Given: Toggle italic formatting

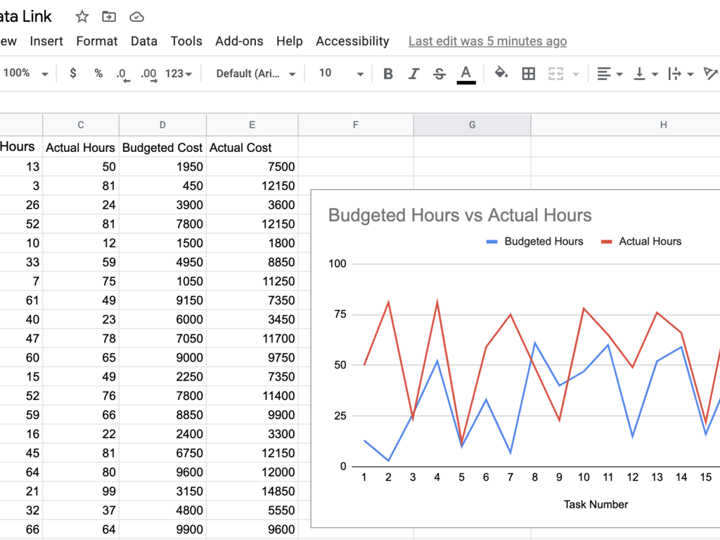Looking at the screenshot, I should 413,74.
